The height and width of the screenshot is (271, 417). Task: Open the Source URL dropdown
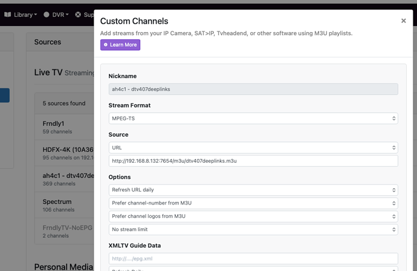click(253, 148)
